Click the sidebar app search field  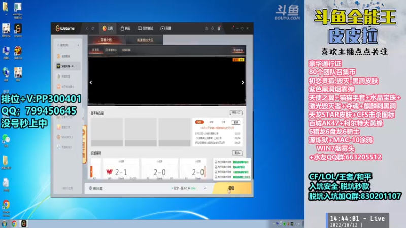[66, 45]
